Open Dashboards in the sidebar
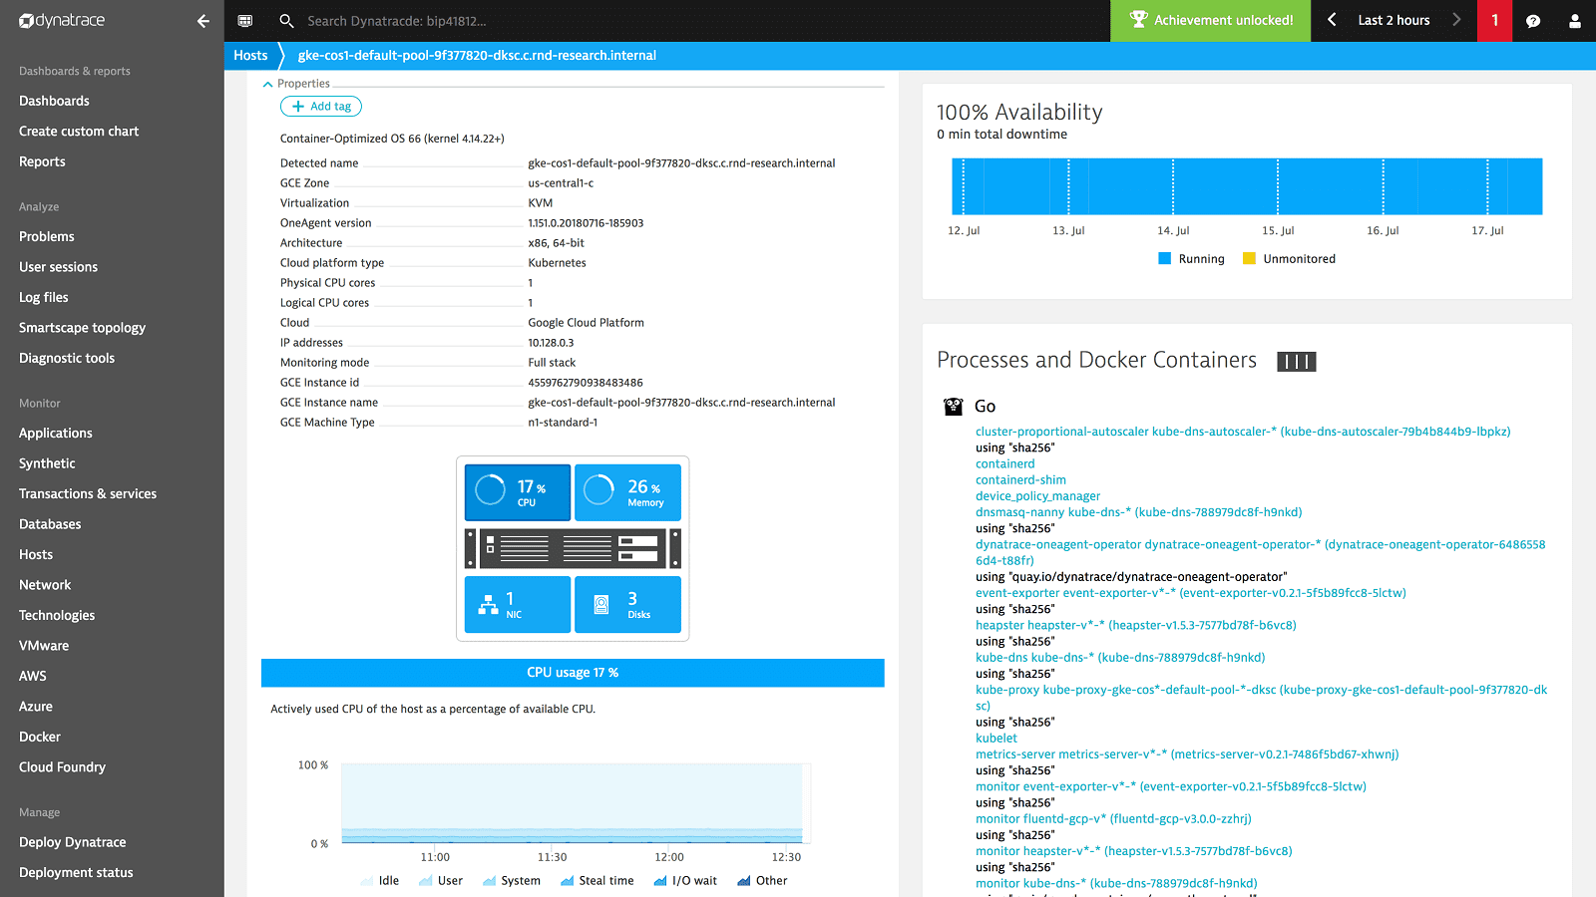1596x897 pixels. (54, 101)
